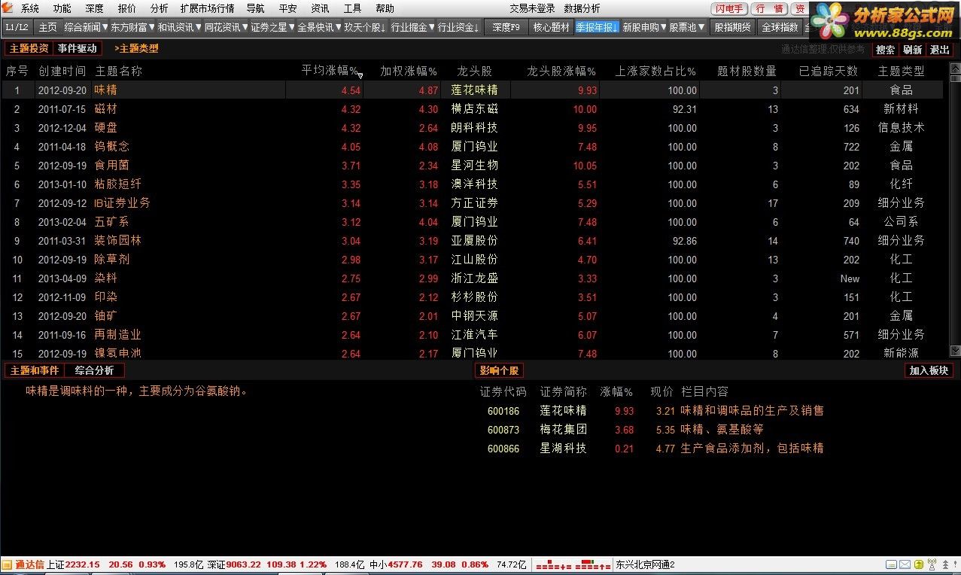The image size is (961, 575).
Task: Open the 扩展市场行情 menu
Action: [207, 8]
